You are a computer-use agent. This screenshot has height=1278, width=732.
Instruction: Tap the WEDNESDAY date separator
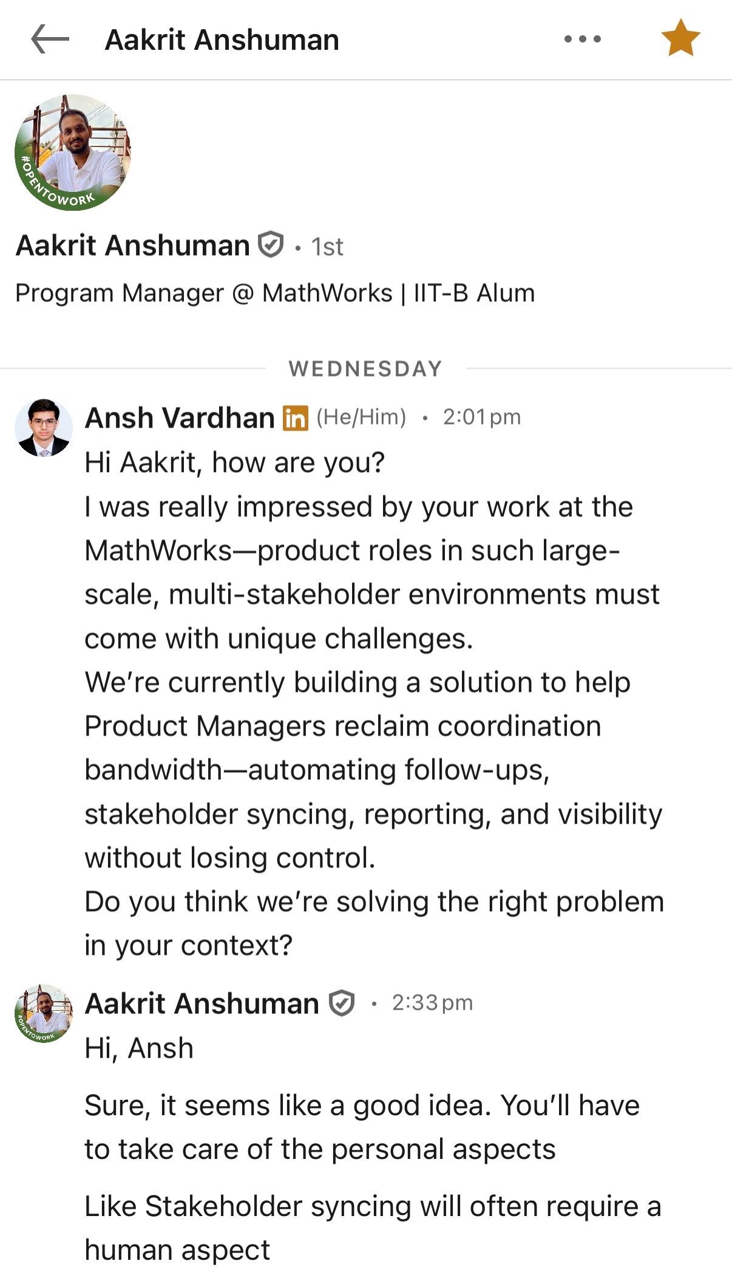pyautogui.click(x=365, y=369)
